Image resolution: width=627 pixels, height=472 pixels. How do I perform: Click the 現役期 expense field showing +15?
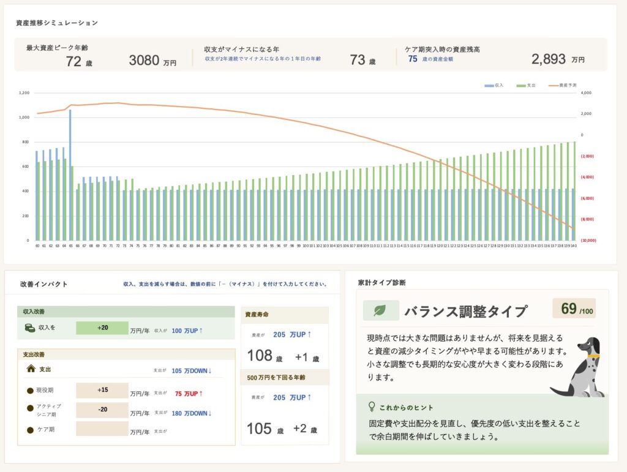pyautogui.click(x=102, y=391)
